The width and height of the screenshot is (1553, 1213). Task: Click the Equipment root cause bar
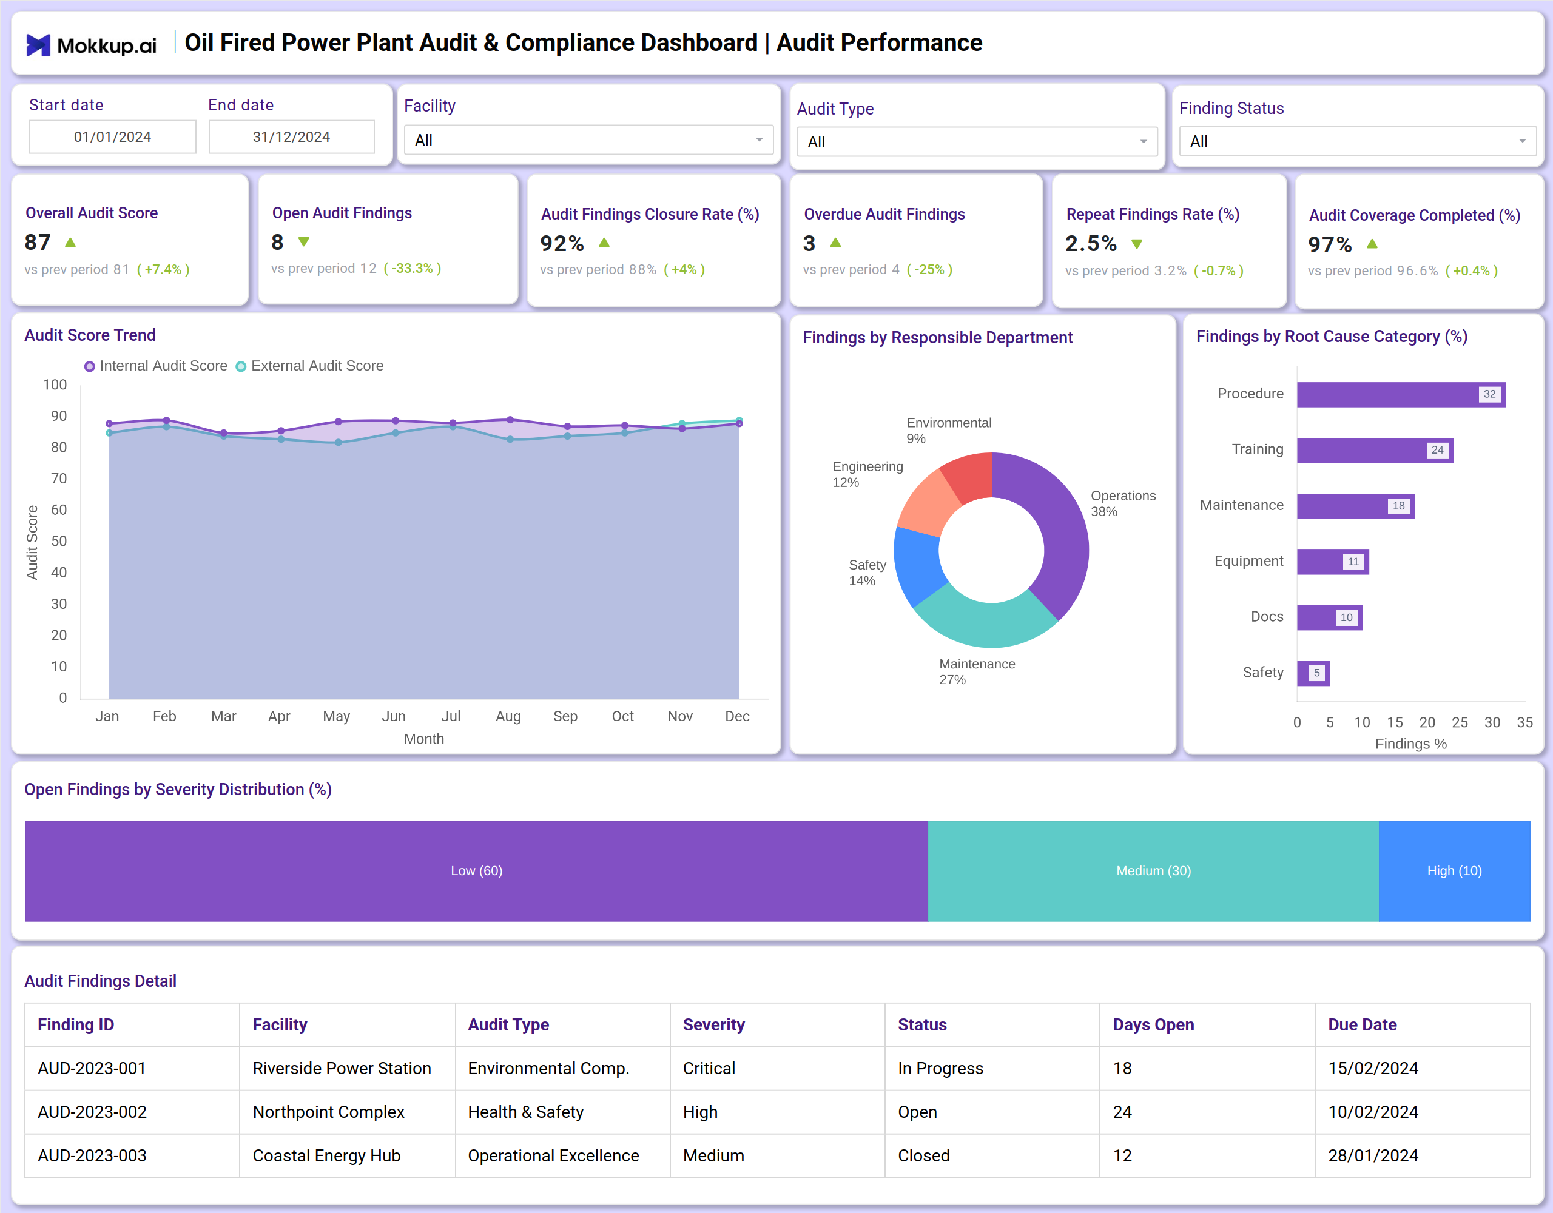1333,562
